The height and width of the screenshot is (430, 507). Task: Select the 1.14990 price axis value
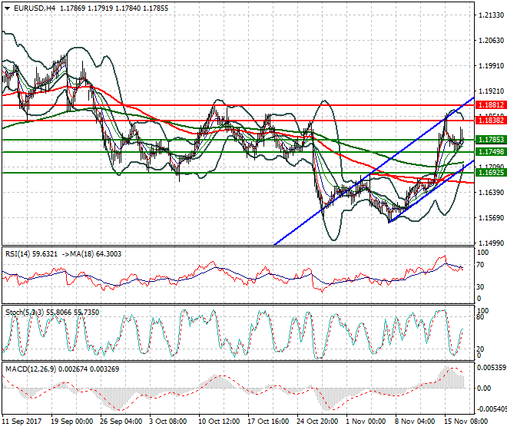[491, 243]
